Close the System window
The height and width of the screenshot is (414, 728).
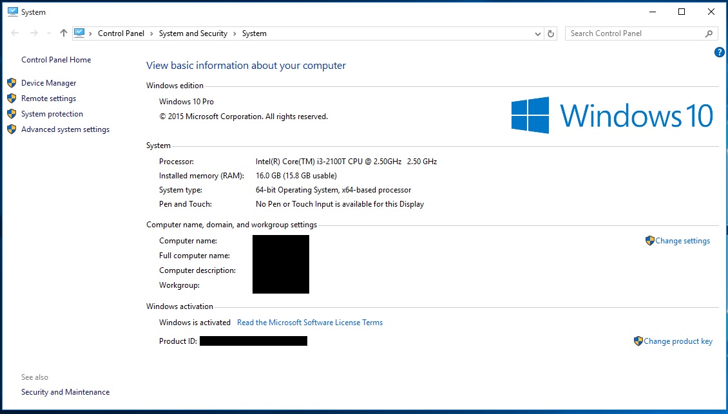pyautogui.click(x=711, y=12)
